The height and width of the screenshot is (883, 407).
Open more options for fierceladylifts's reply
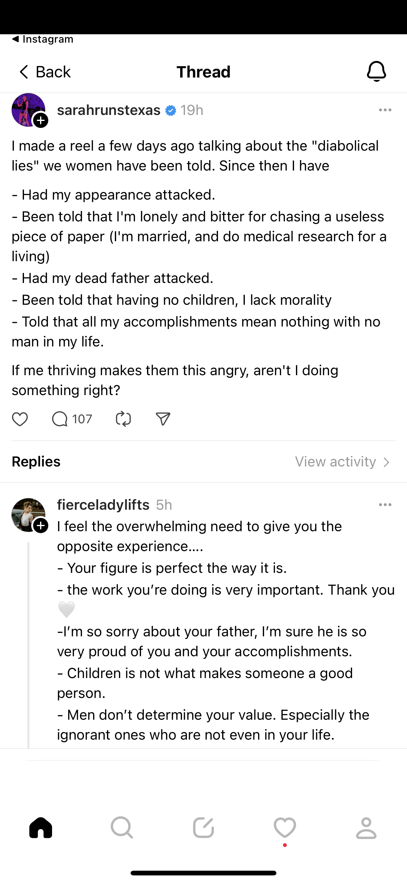click(x=385, y=505)
